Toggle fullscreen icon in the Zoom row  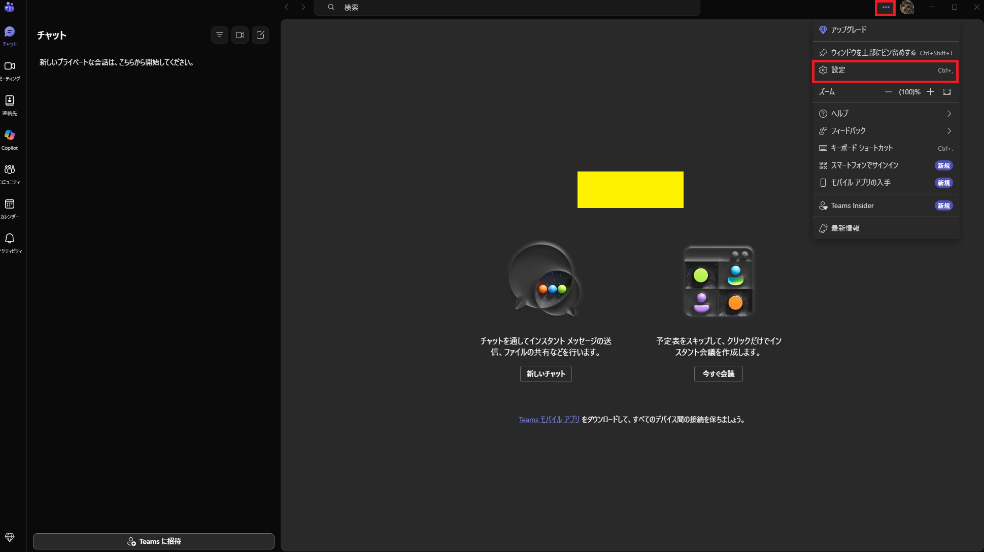tap(947, 92)
